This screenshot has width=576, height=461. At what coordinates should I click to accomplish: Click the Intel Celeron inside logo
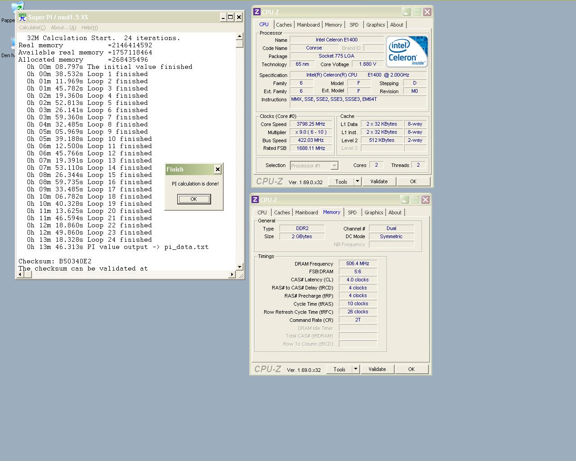coord(407,52)
